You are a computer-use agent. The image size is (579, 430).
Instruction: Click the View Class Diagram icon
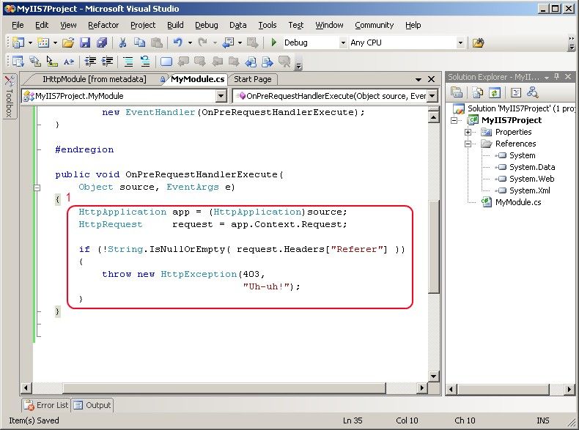[533, 92]
